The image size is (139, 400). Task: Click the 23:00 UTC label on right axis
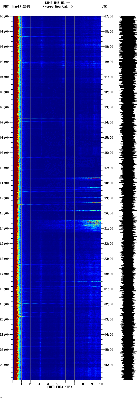(109, 259)
